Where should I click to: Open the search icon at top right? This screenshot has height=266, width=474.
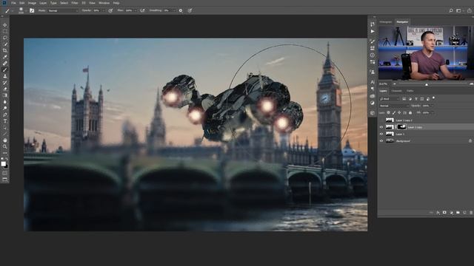pyautogui.click(x=451, y=10)
